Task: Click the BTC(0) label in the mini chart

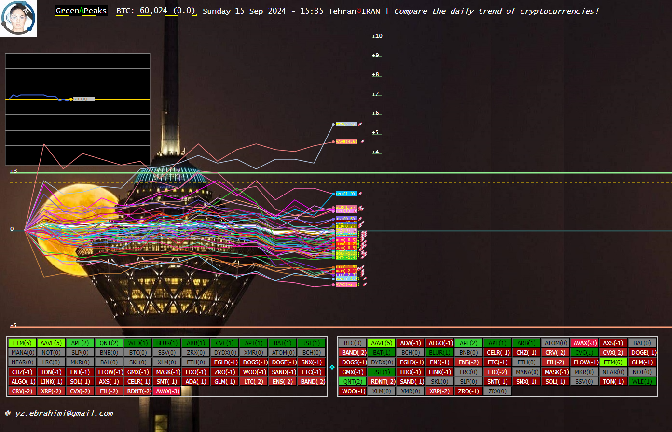Action: click(84, 99)
